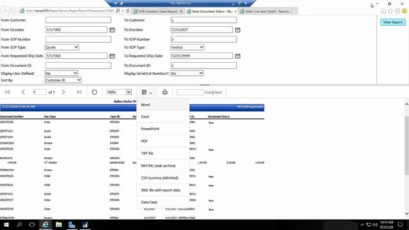
Task: Open Sort By Customer ID dropdown
Action: pos(63,80)
